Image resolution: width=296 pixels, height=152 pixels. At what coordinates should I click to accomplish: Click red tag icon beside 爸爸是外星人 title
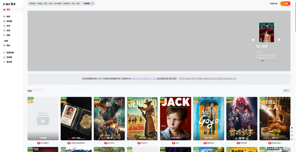coord(270,143)
